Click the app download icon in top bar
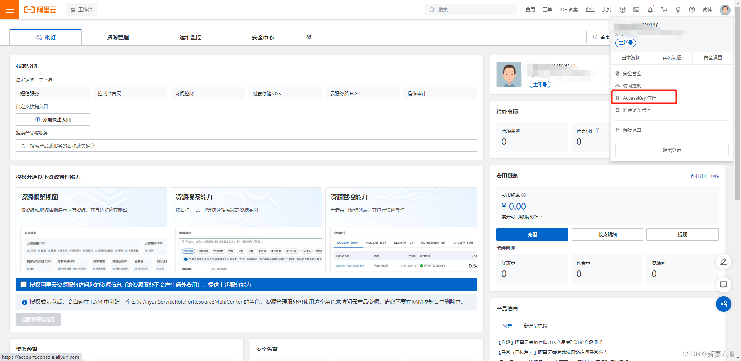Viewport: 741px width, 361px height. pos(623,10)
